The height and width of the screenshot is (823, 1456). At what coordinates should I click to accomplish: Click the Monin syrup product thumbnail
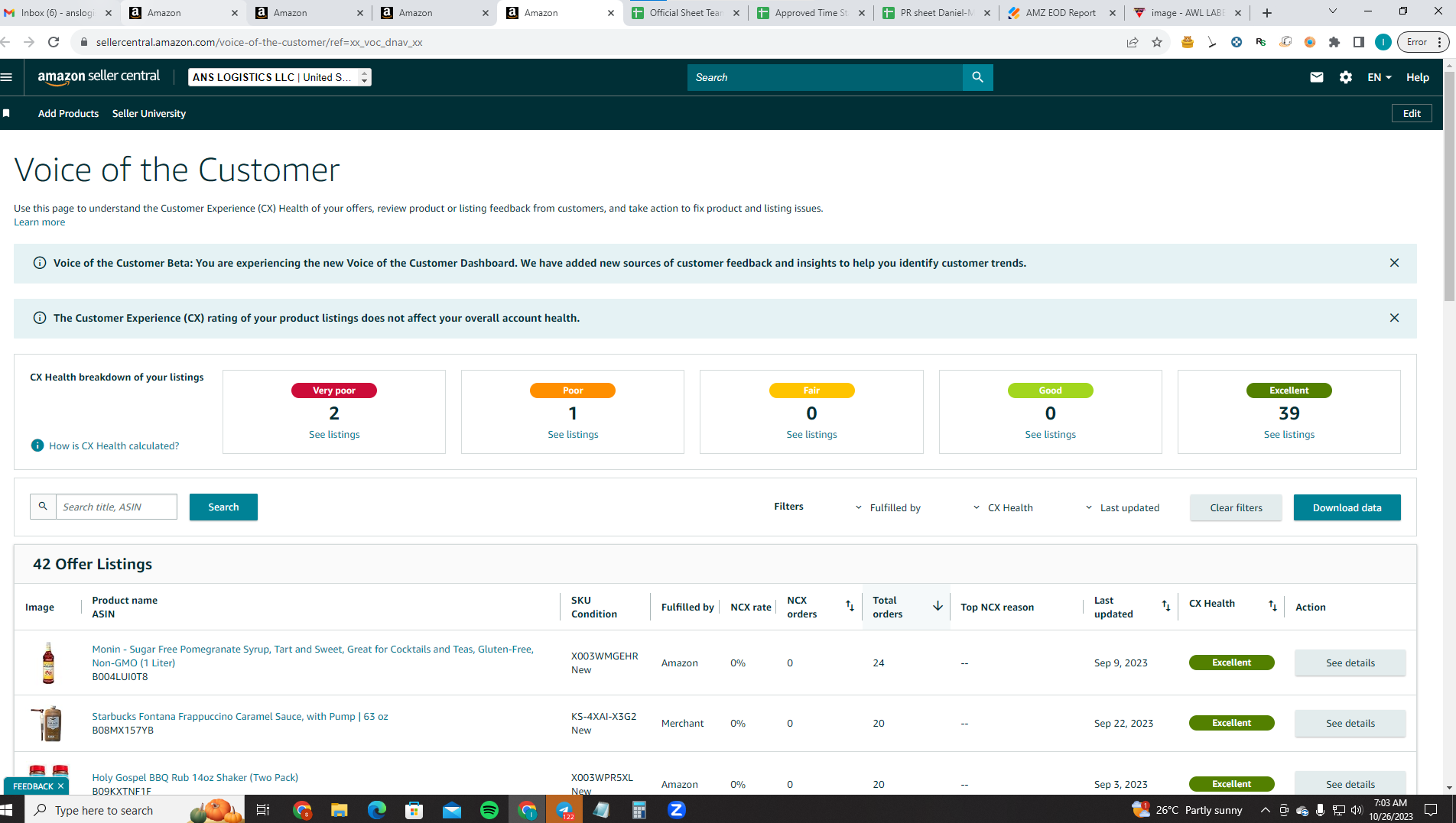[49, 663]
